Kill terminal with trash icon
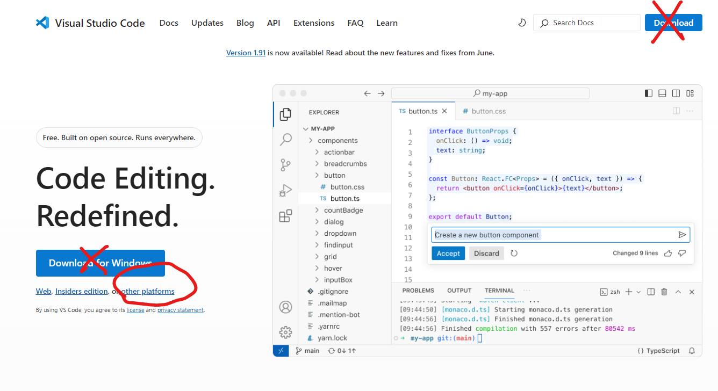 coord(664,292)
